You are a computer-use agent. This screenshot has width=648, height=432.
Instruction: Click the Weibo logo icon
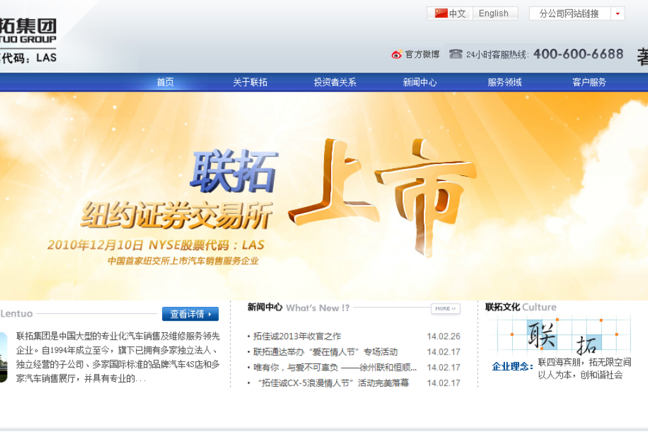click(396, 55)
